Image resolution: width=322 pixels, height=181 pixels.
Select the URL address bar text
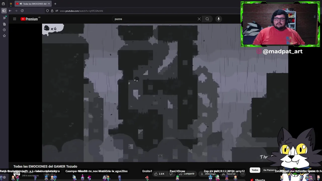(x=81, y=11)
